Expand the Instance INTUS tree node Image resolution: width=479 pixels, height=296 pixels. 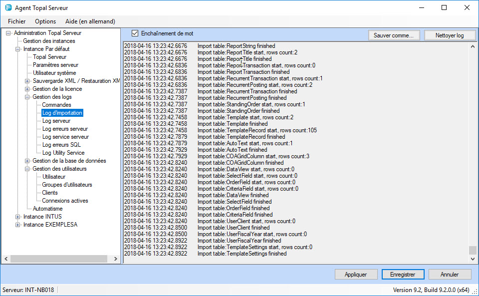[18, 217]
